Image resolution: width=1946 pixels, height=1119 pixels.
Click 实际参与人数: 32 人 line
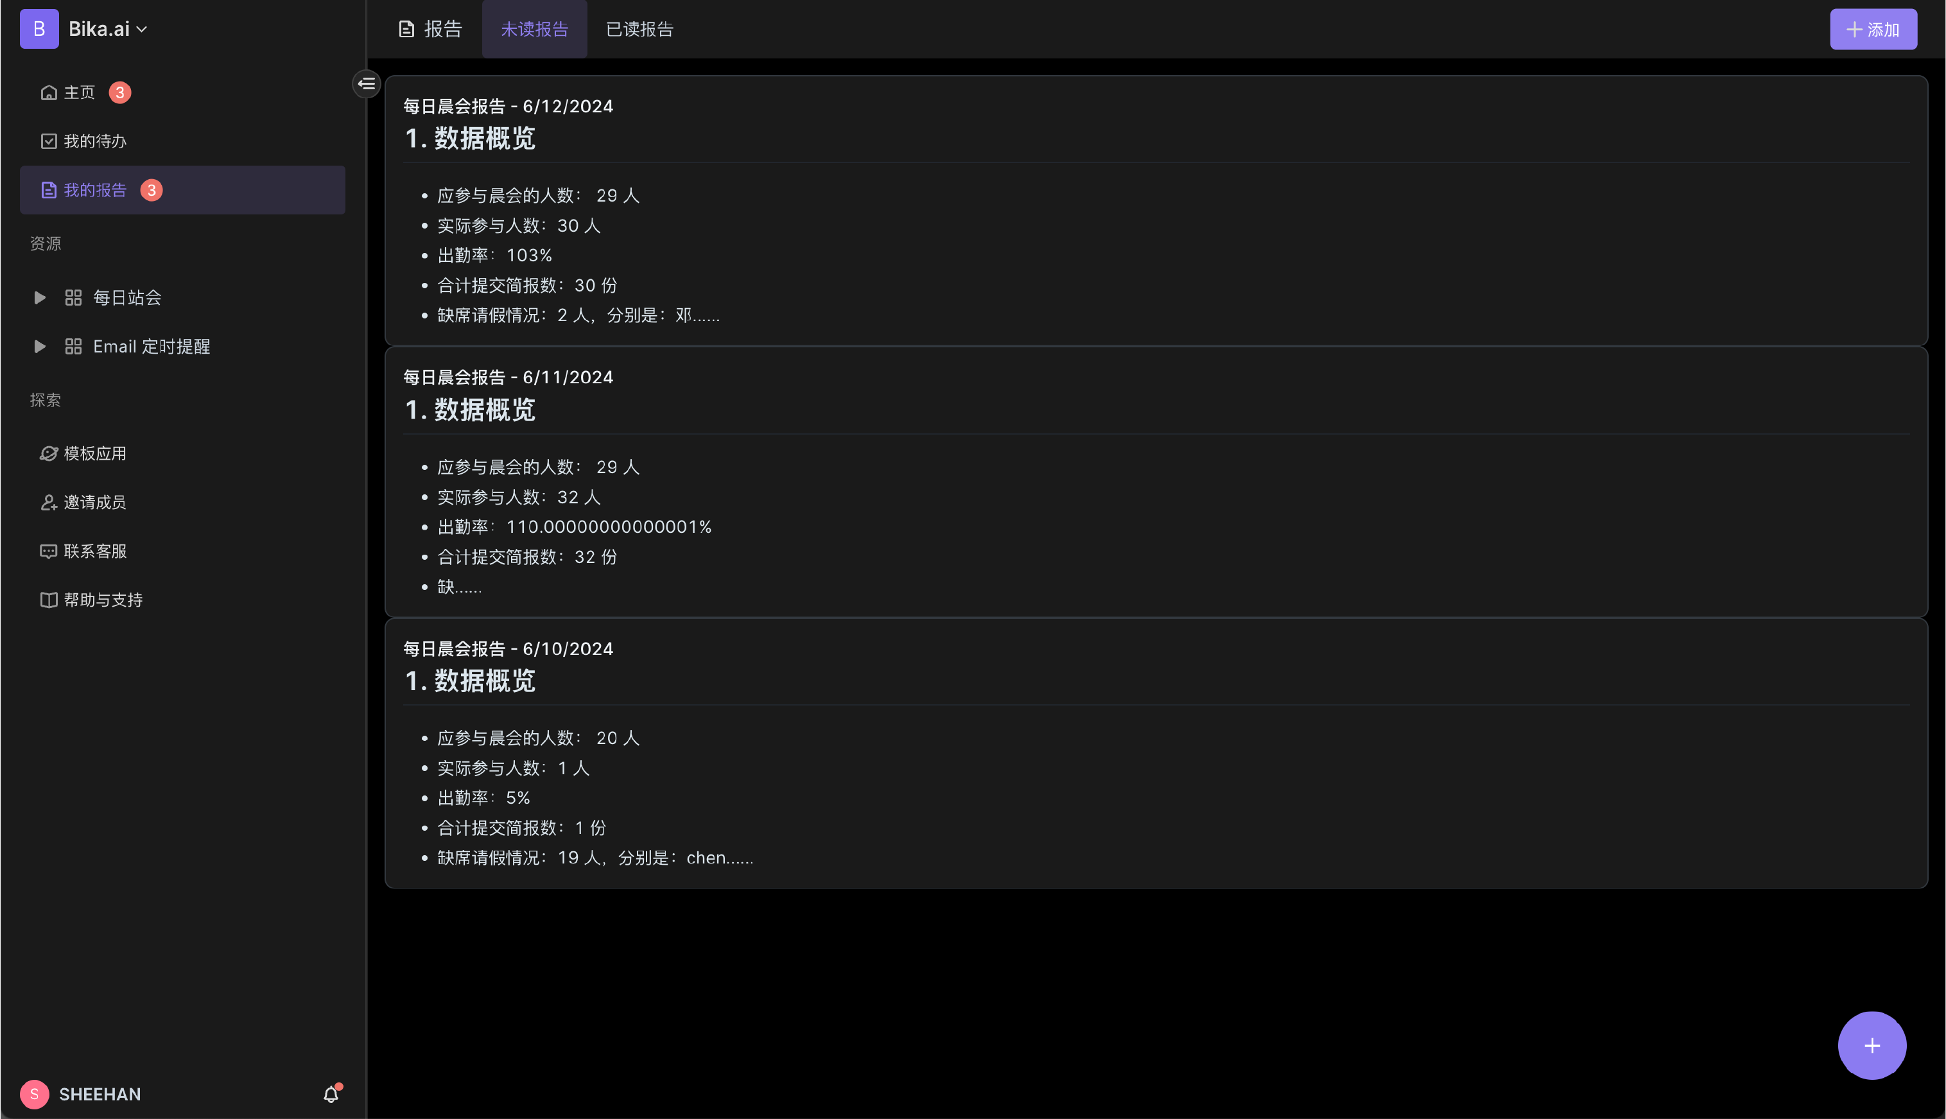[519, 498]
